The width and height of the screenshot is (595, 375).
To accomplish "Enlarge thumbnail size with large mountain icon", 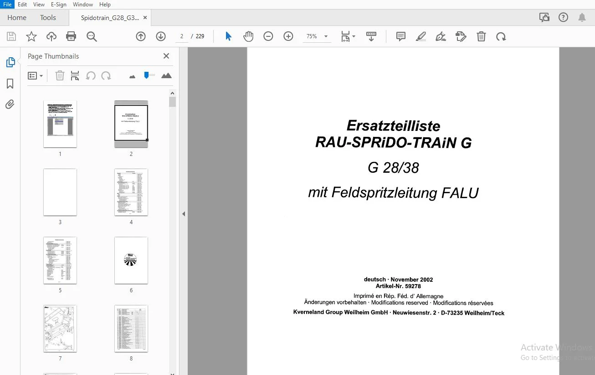I will [166, 76].
